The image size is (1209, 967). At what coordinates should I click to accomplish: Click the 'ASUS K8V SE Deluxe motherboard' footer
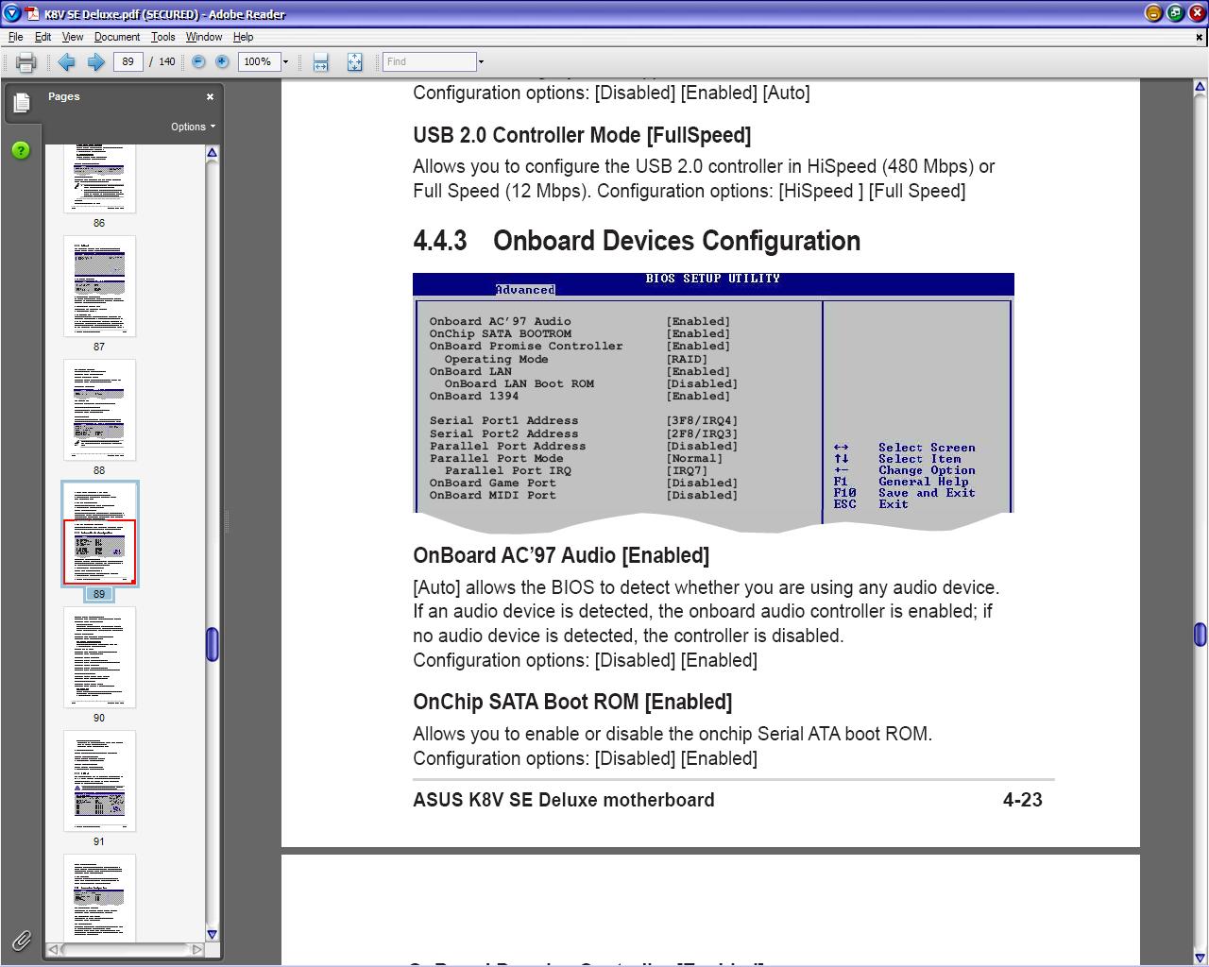point(564,800)
